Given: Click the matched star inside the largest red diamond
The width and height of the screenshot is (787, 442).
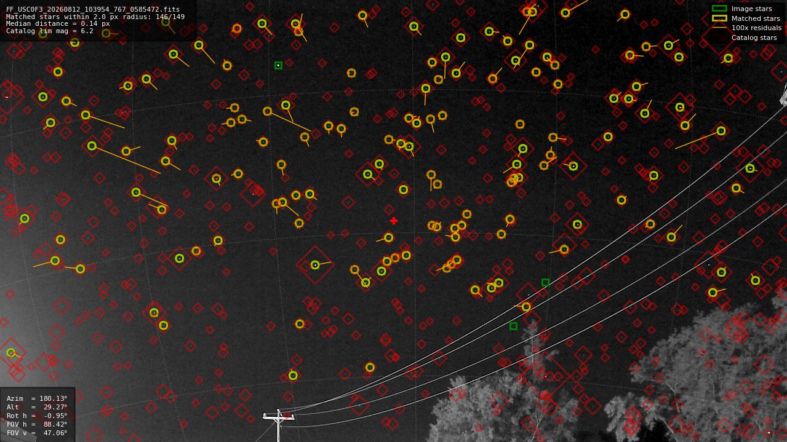Looking at the screenshot, I should coord(315,265).
